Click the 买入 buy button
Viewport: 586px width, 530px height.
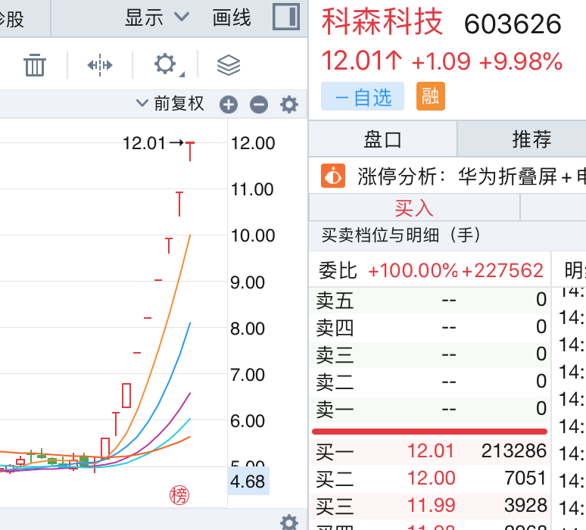point(414,207)
